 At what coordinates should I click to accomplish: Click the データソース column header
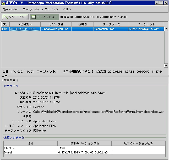click(111, 24)
